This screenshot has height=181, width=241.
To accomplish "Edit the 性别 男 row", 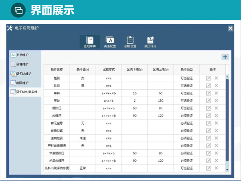I will pyautogui.click(x=208, y=86).
